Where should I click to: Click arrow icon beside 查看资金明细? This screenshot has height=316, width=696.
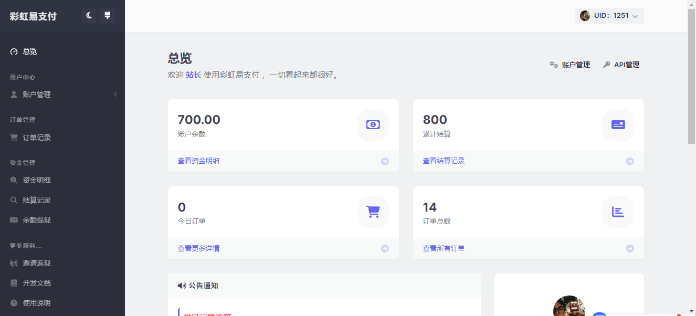pyautogui.click(x=385, y=161)
